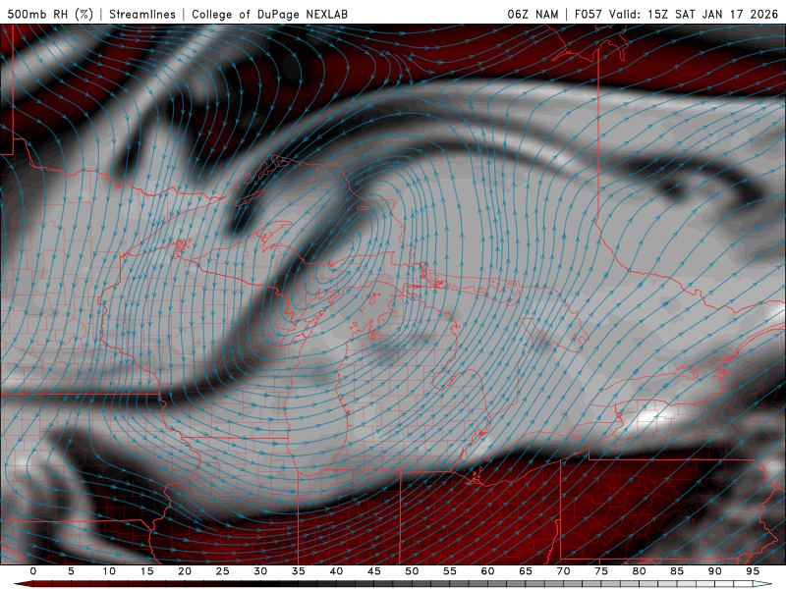Select the "50" colorbar scale label
Viewport: 786px width, 589px height.
pos(412,571)
